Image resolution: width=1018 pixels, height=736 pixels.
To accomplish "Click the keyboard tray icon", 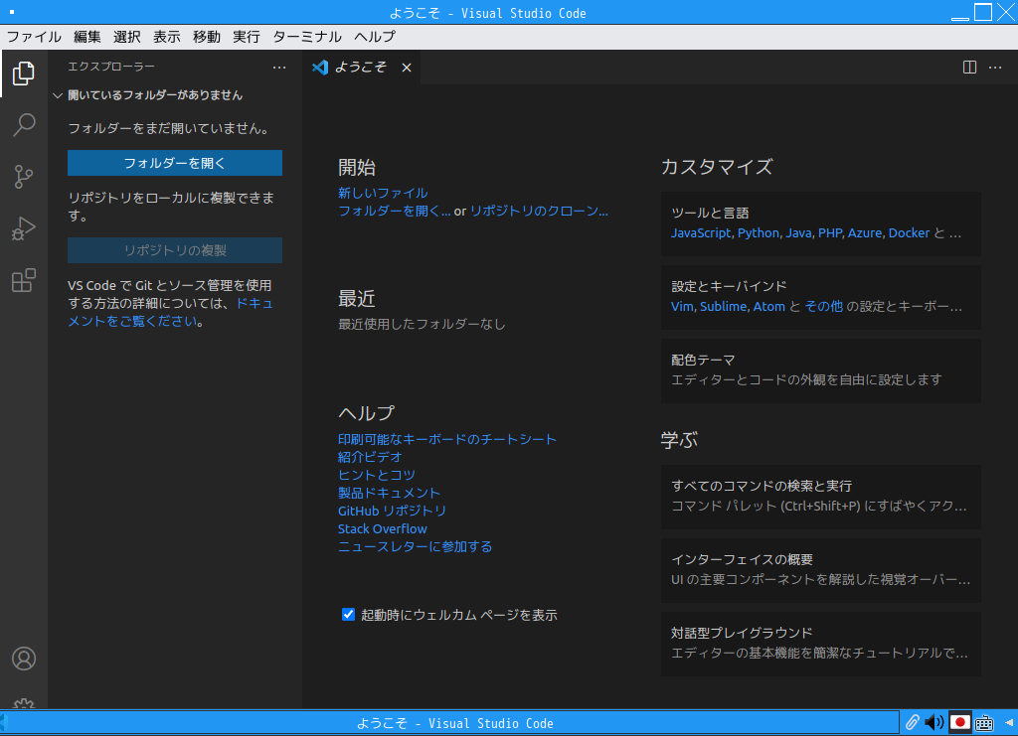I will point(984,722).
